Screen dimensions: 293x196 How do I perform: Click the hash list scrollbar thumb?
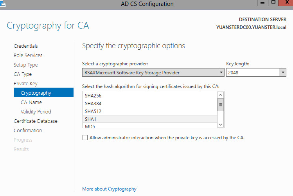tap(221, 104)
